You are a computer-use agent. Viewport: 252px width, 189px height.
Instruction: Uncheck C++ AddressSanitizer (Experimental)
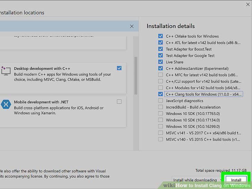point(160,68)
